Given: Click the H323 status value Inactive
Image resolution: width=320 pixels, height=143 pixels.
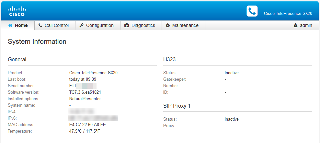Looking at the screenshot, I should [232, 73].
